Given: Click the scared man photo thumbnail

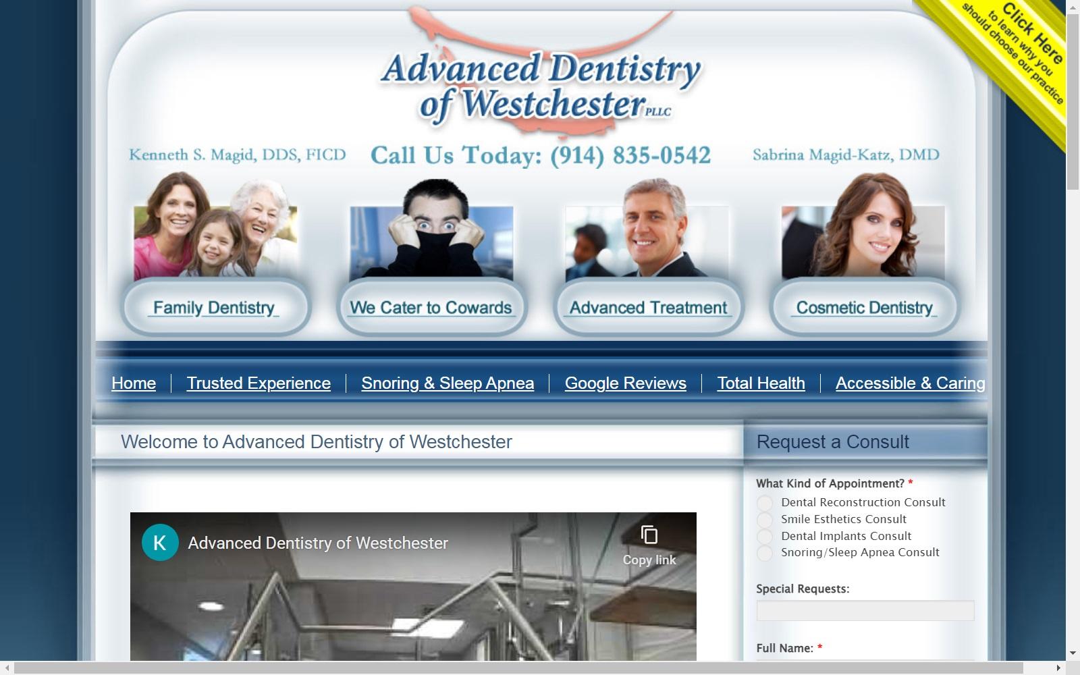Looking at the screenshot, I should coord(431,230).
